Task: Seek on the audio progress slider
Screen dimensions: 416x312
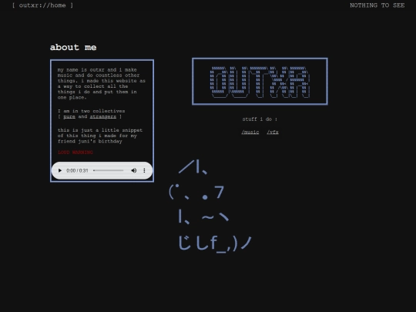Action: [109, 170]
